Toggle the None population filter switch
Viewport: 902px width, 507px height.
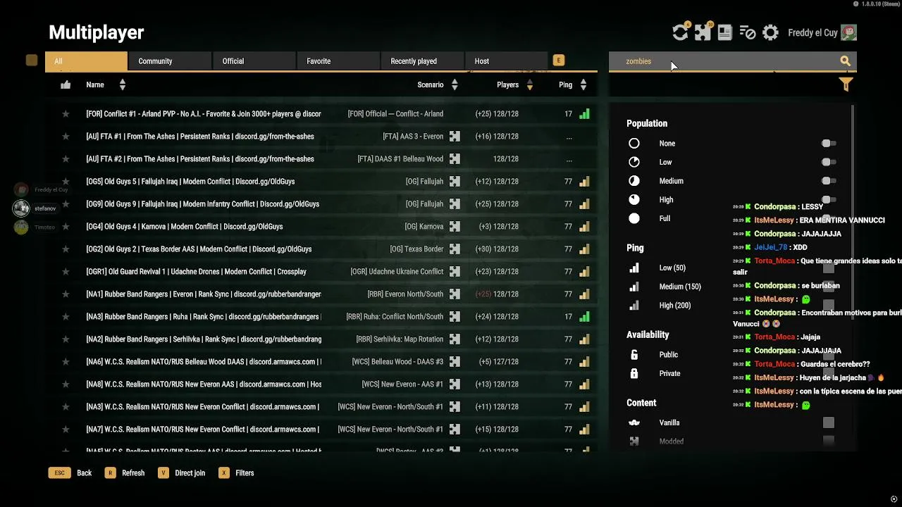(829, 144)
